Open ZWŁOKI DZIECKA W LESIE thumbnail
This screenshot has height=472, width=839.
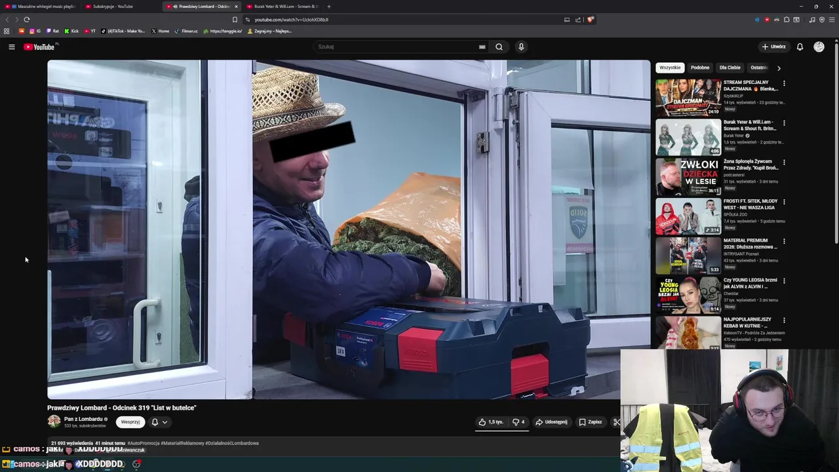[688, 177]
